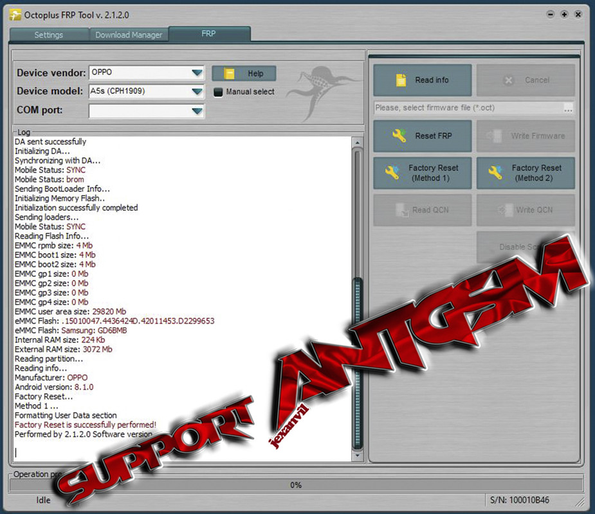Click the document icon on Read info
This screenshot has height=514, width=595.
click(401, 80)
